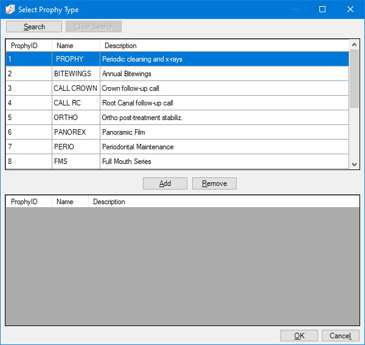365x345 pixels.
Task: Click ProphyID cell with value 6
Action: 29,132
